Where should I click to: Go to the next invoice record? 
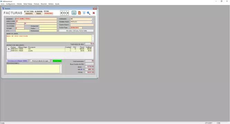tap(66, 13)
